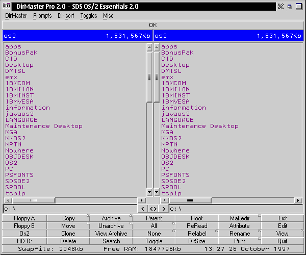Screen dimensions: 306x255
Task: Switch to the HD D: drive button
Action: pyautogui.click(x=24, y=241)
